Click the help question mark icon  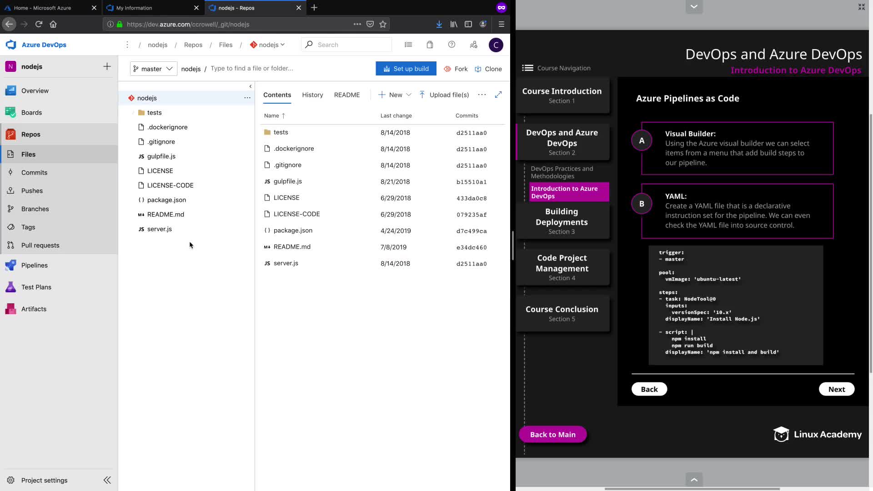[452, 45]
